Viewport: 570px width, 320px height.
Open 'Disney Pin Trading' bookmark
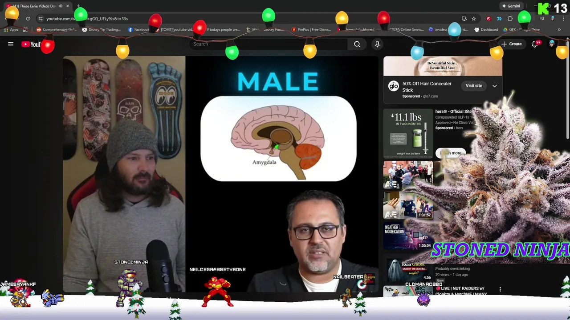point(102,30)
